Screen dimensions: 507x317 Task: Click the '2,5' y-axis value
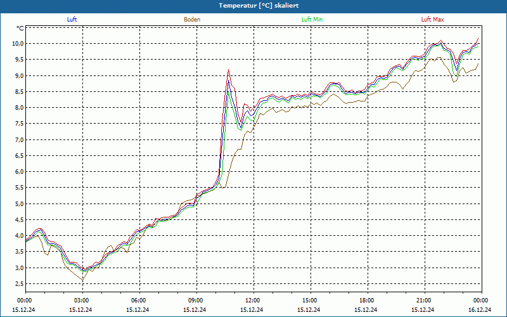19,283
